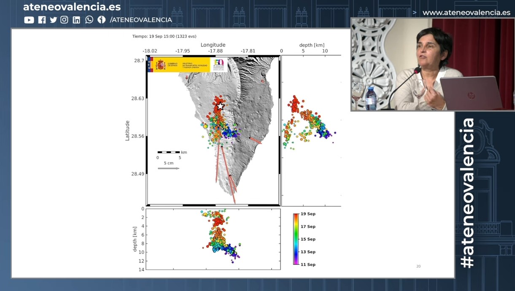This screenshot has width=515, height=291.
Task: Open the Facebook icon link
Action: (x=42, y=20)
